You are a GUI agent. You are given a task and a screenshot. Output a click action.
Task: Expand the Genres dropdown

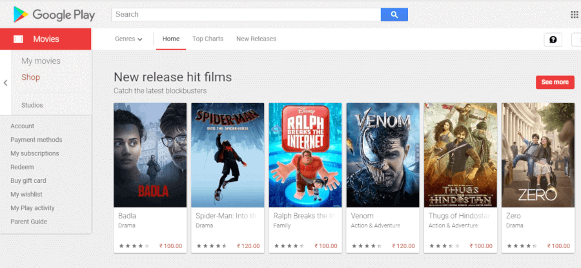click(x=128, y=39)
